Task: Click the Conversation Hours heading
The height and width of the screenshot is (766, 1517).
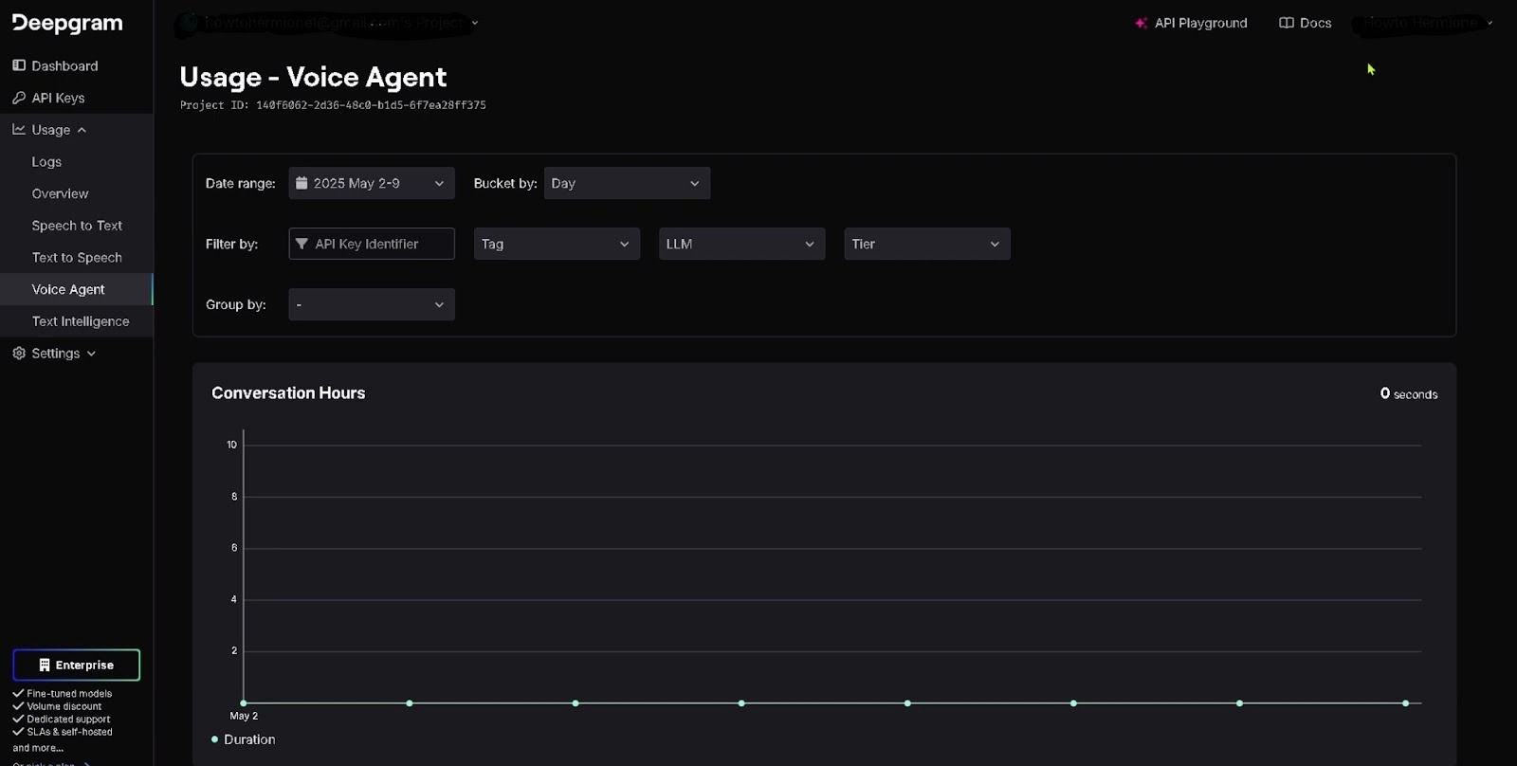Action: point(288,392)
